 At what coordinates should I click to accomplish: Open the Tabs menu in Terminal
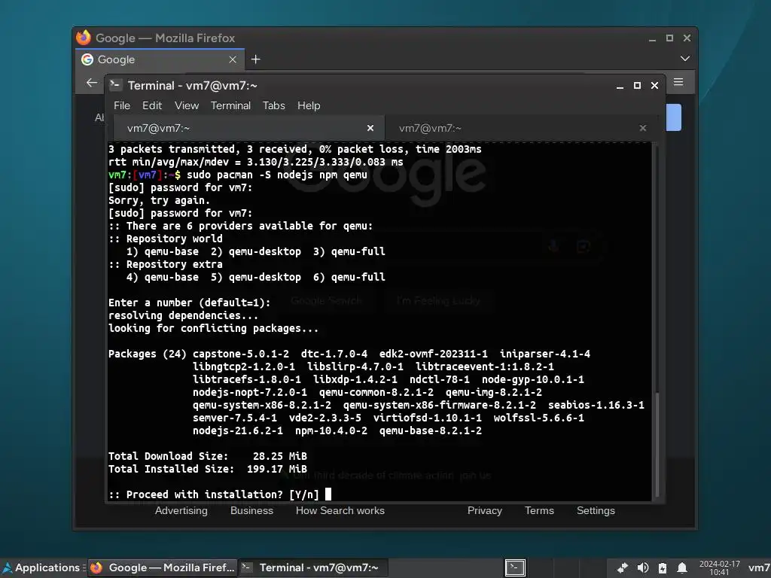click(x=274, y=105)
